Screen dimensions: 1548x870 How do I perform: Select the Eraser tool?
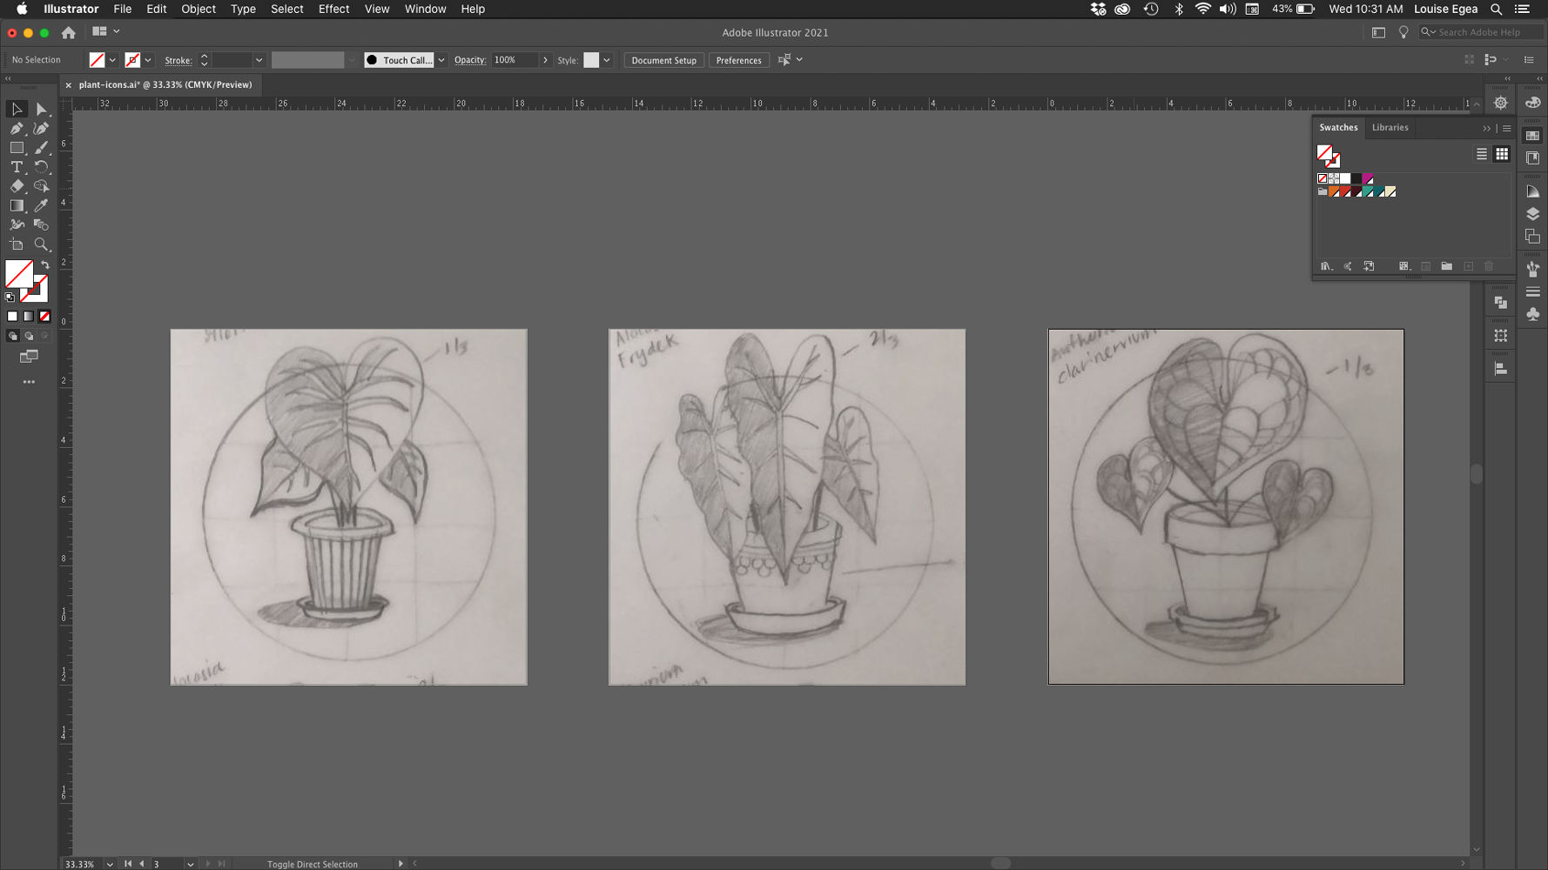pyautogui.click(x=17, y=186)
